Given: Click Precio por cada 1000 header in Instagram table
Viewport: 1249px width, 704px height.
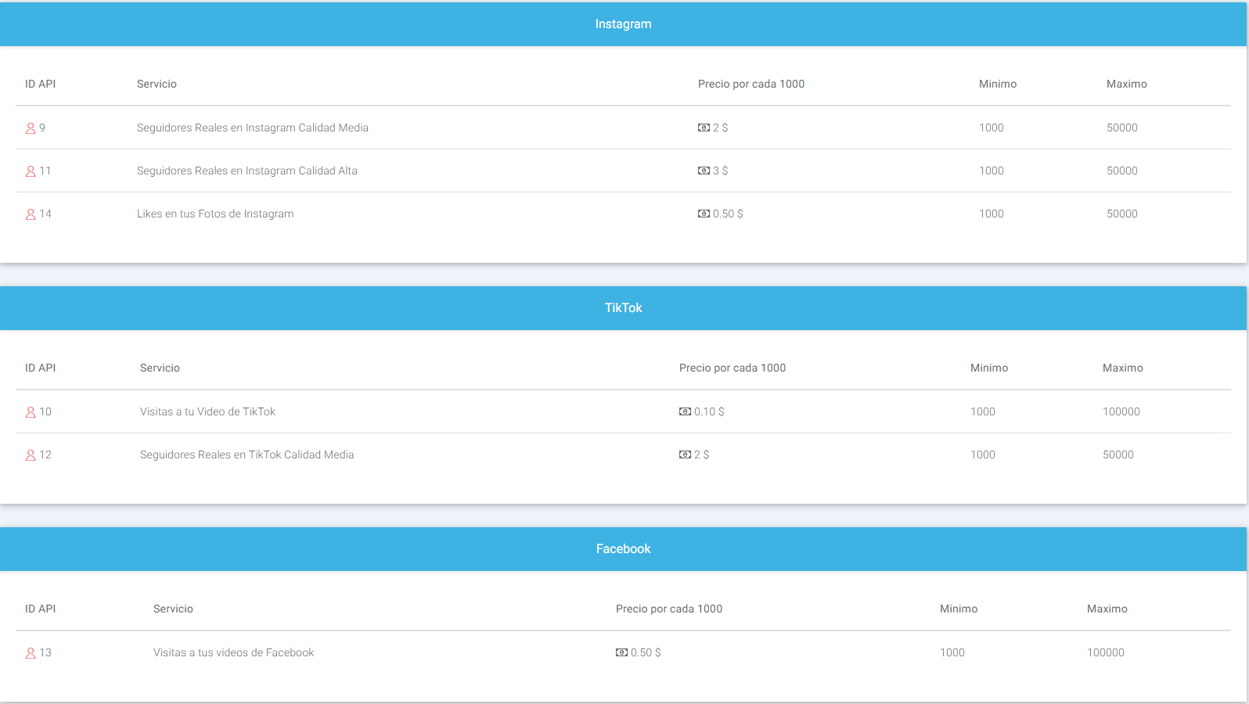Looking at the screenshot, I should point(751,84).
